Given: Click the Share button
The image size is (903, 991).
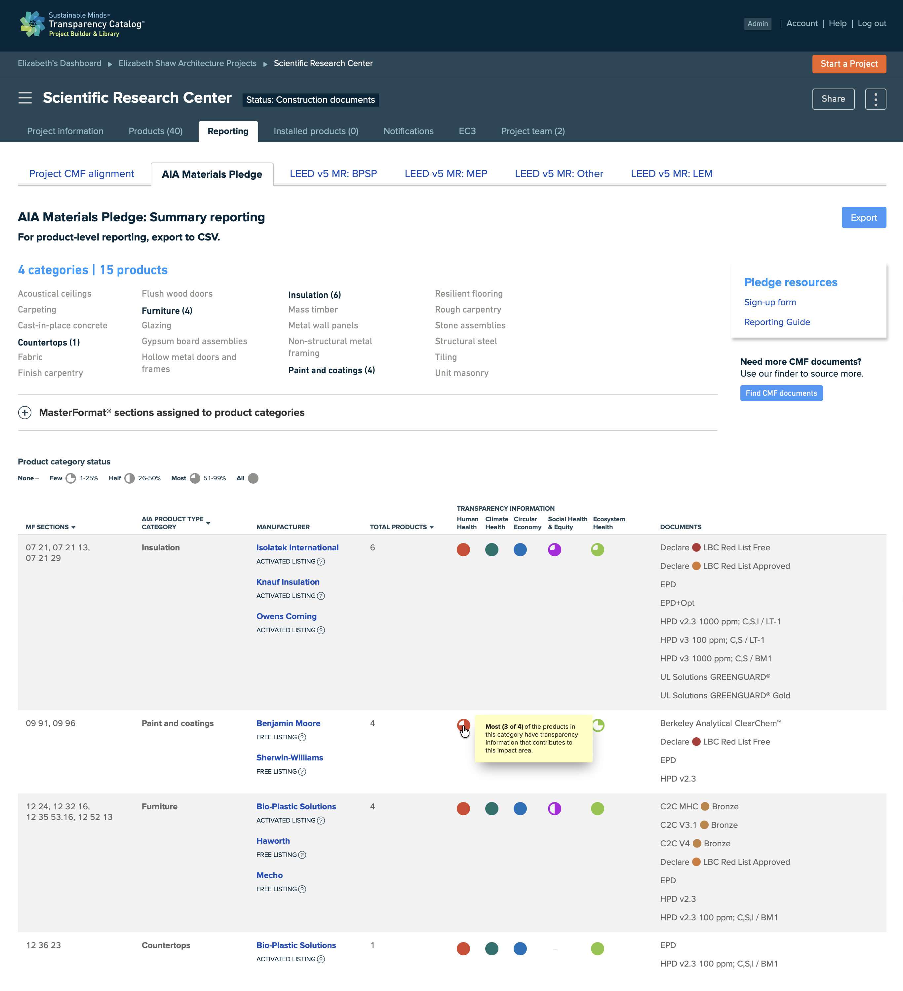Looking at the screenshot, I should tap(833, 99).
